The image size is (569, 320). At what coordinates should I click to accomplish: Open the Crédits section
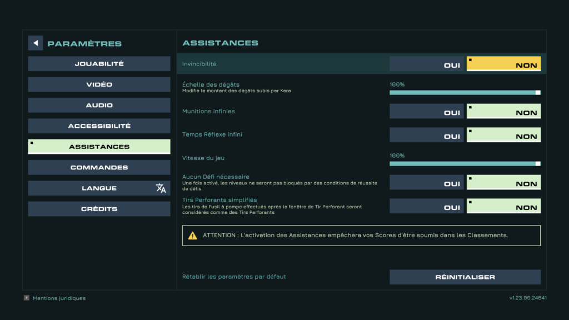99,209
